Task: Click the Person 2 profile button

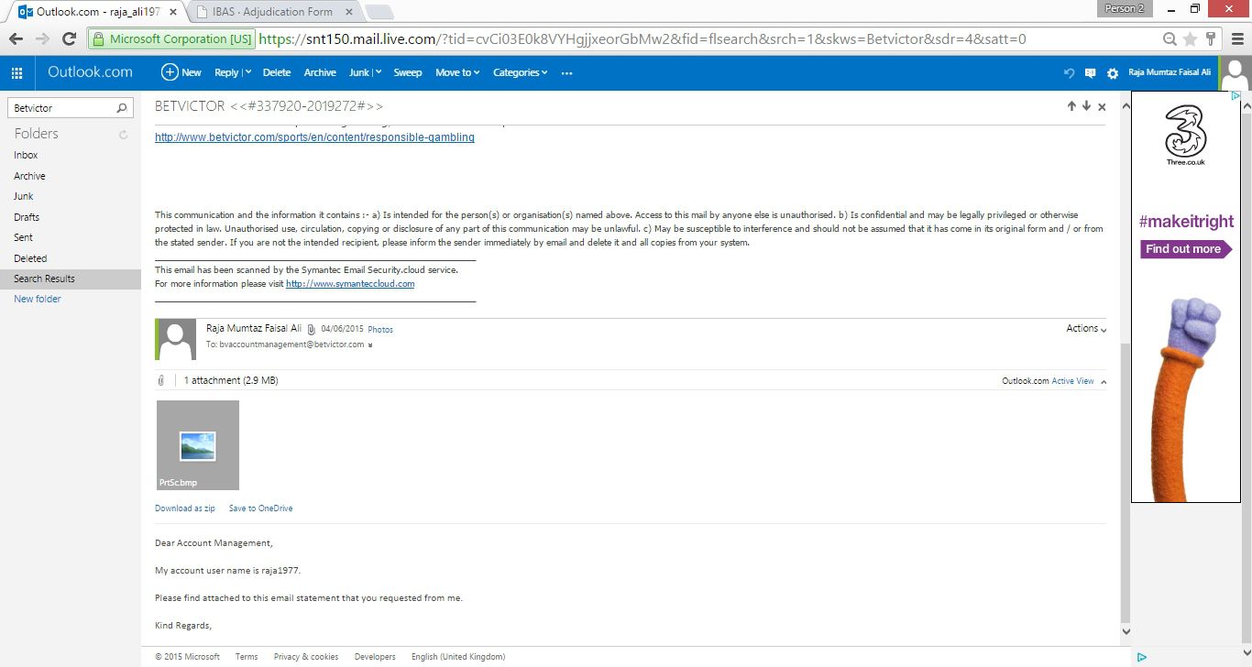Action: tap(1124, 8)
